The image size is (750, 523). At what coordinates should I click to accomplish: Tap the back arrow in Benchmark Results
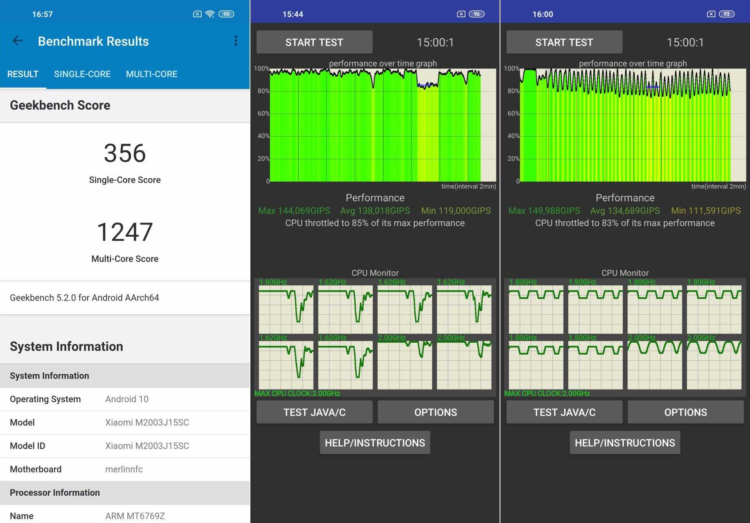point(18,41)
